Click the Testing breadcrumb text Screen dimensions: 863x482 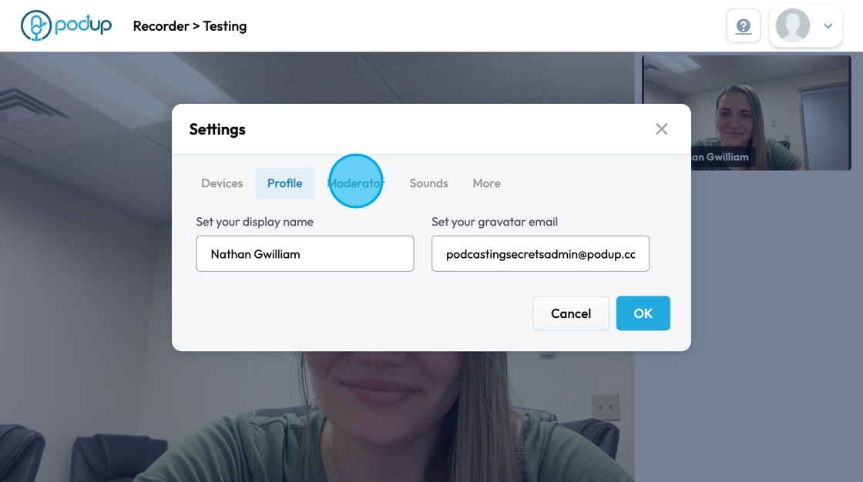pyautogui.click(x=225, y=26)
